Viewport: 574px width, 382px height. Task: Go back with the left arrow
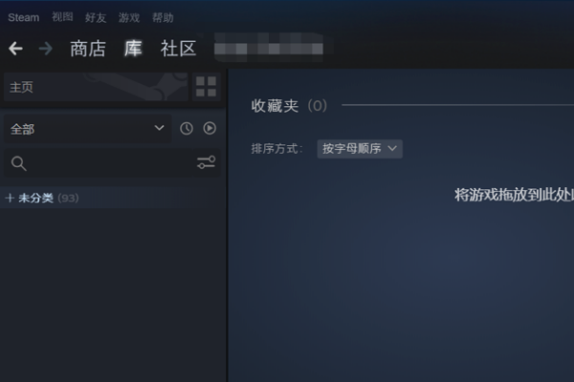pyautogui.click(x=15, y=49)
